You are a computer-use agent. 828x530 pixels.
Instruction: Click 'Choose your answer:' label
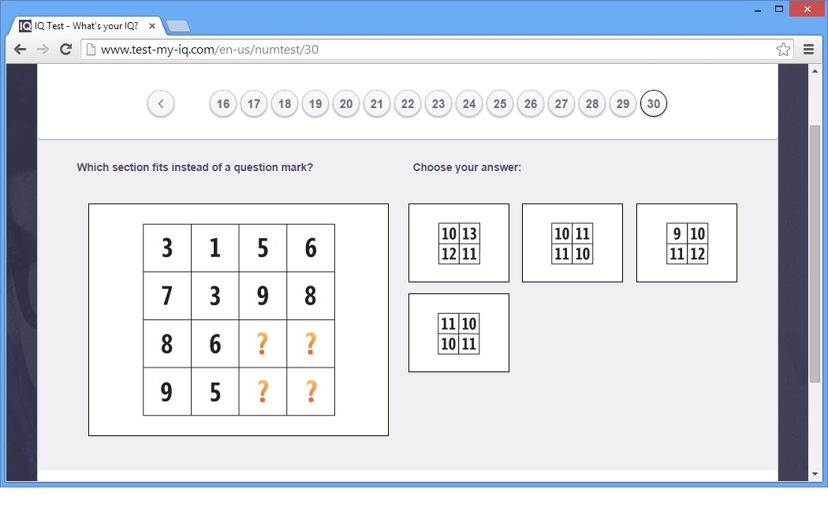(467, 167)
